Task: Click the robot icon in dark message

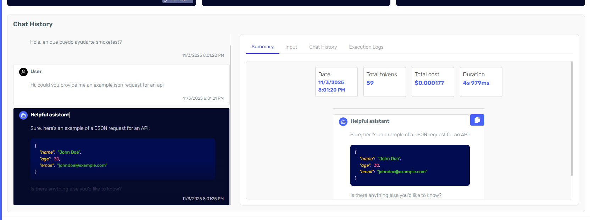Action: [23, 115]
